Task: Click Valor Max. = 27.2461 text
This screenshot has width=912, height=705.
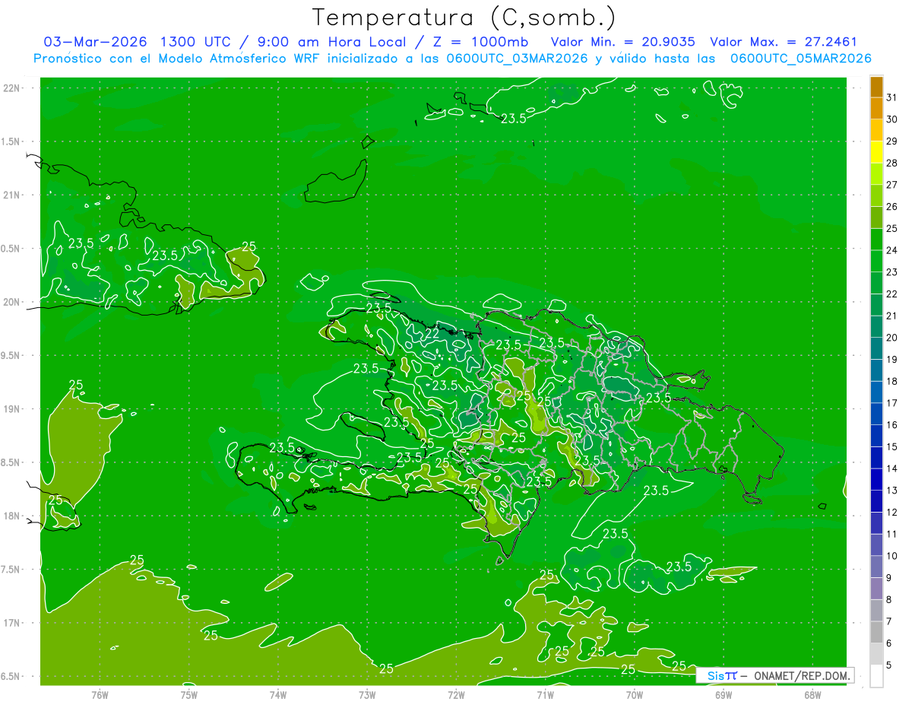Action: pyautogui.click(x=783, y=42)
